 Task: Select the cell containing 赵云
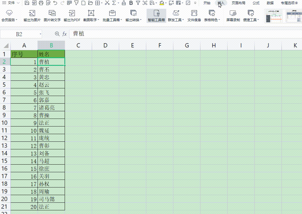[51, 85]
